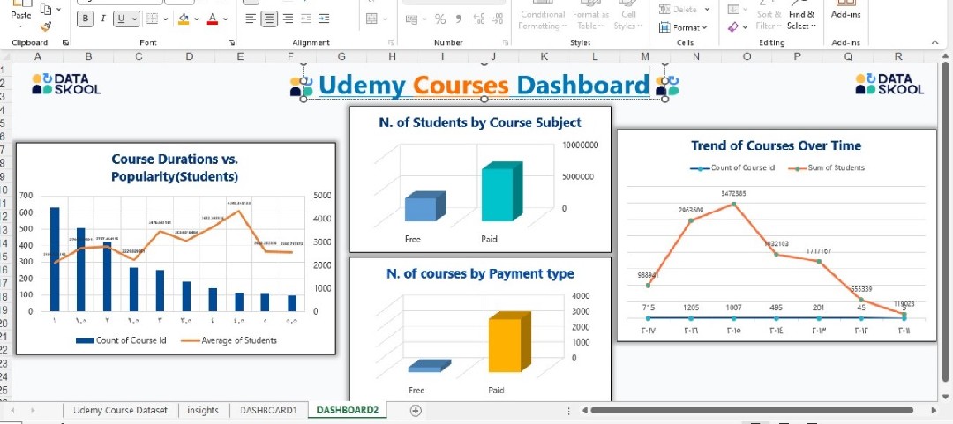Open Conditional Formatting menu

click(x=543, y=15)
